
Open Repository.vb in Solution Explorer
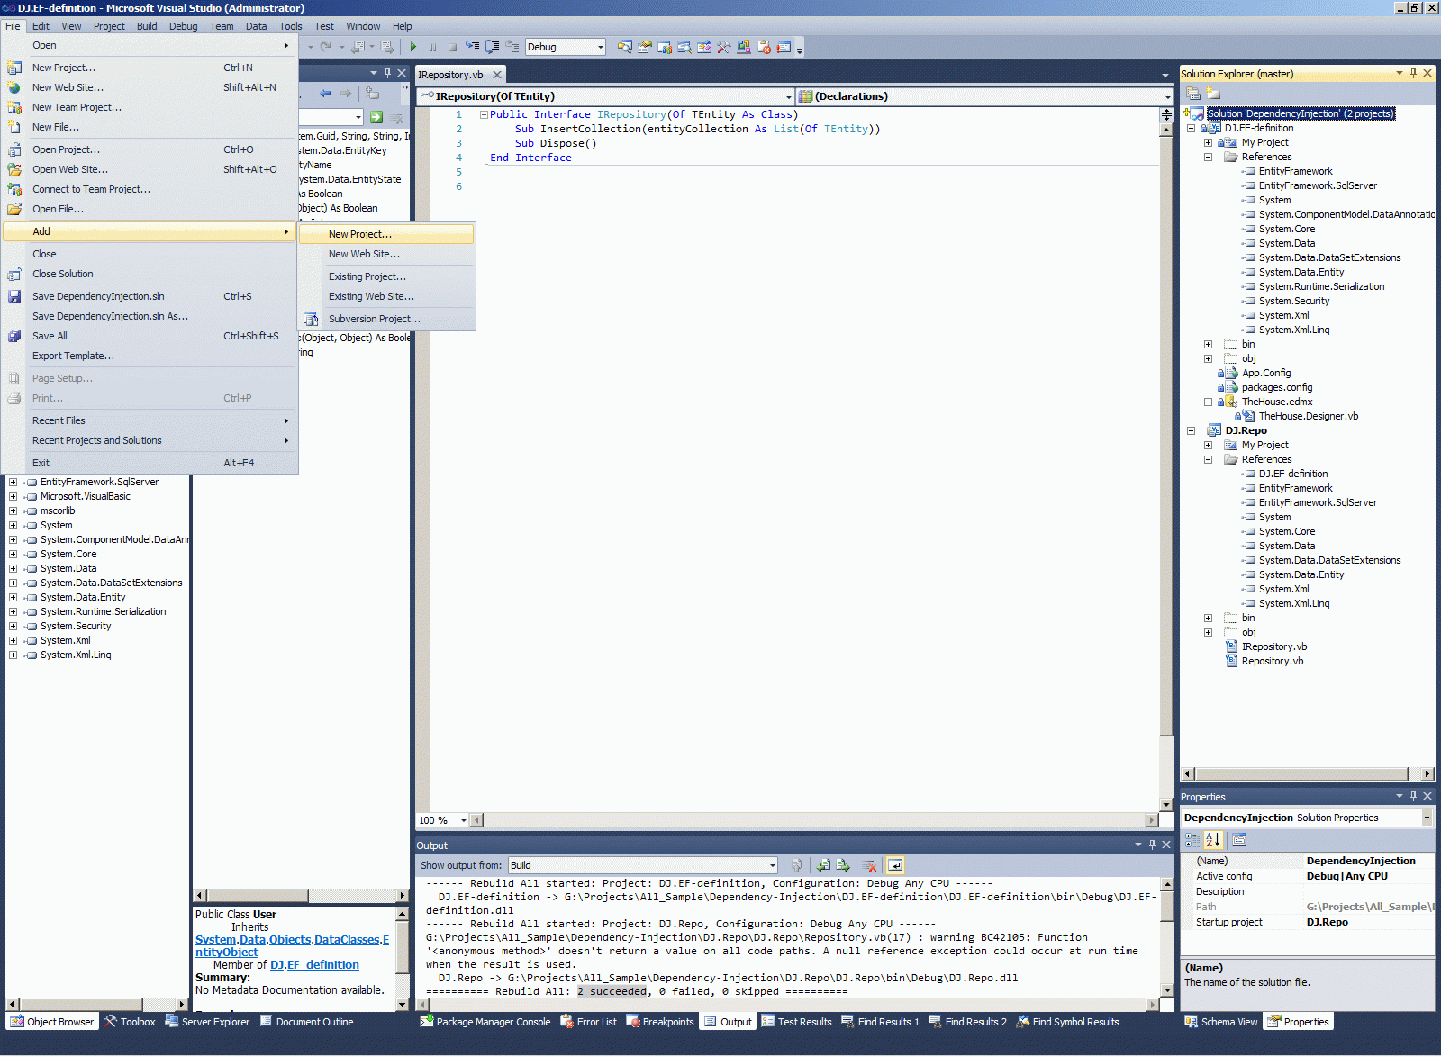(x=1272, y=661)
